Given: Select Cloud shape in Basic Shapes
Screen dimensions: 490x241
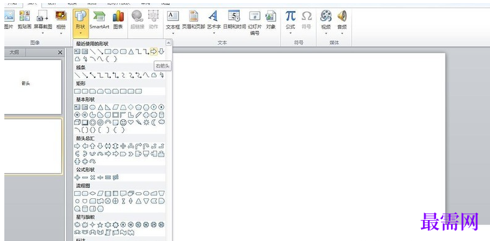Looking at the screenshot, I should pos(162,122).
